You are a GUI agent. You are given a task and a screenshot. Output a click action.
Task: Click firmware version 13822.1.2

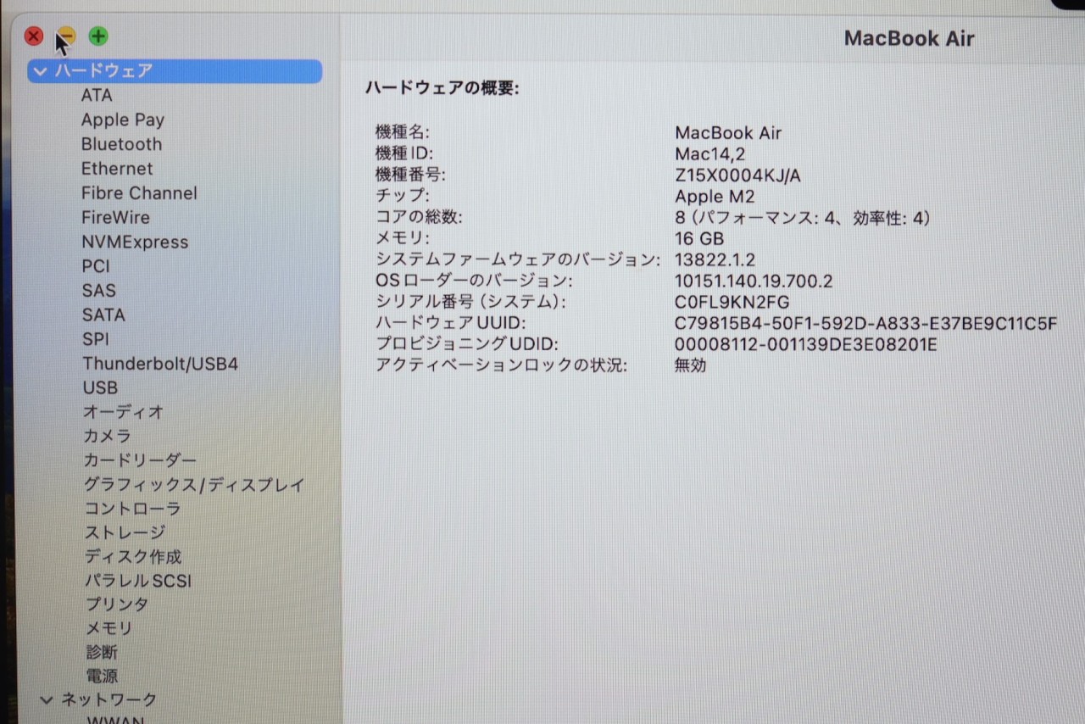(715, 260)
